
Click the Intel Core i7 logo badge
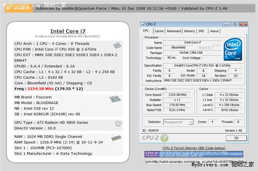point(233,49)
